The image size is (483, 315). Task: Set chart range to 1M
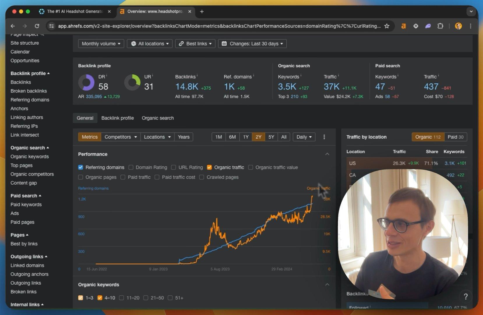point(218,137)
